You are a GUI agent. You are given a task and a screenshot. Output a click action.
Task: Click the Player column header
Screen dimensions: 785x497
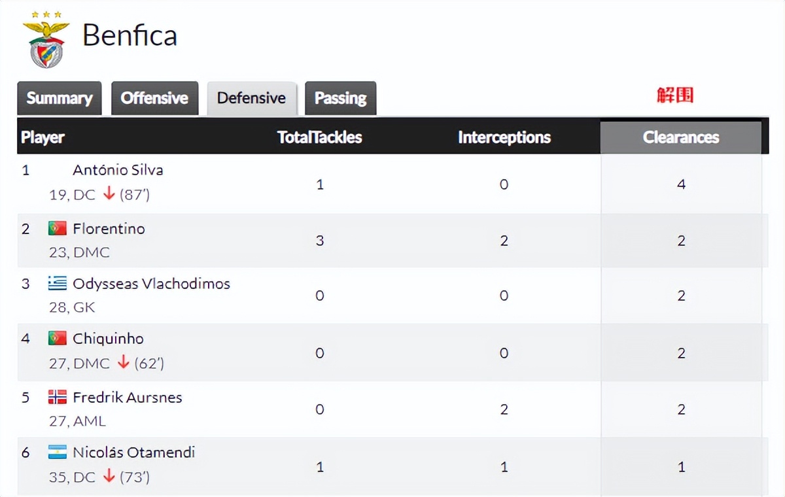pyautogui.click(x=43, y=137)
